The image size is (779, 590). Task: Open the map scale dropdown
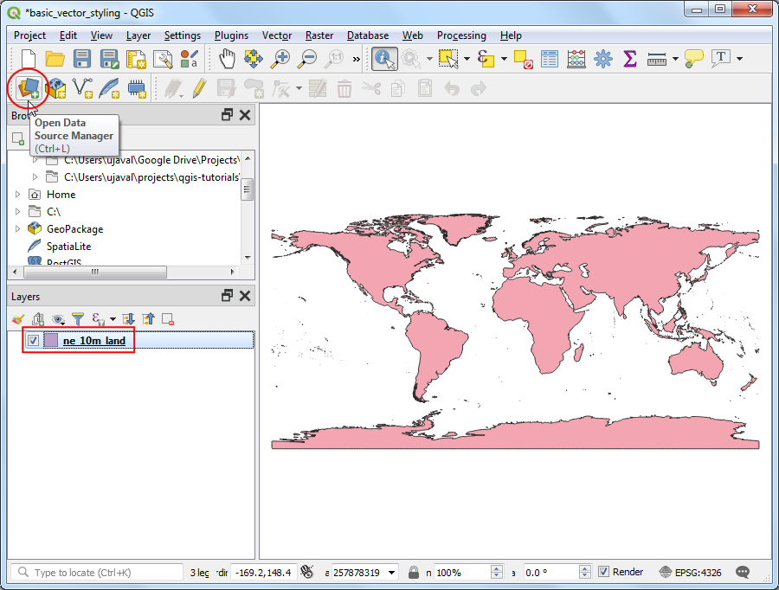click(392, 573)
